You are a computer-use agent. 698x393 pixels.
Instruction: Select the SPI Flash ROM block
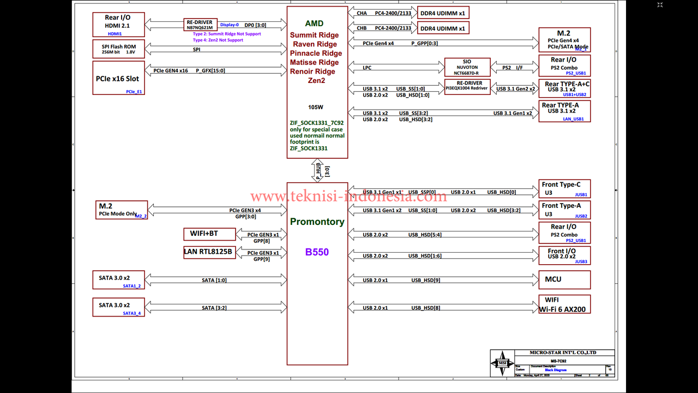coord(118,50)
